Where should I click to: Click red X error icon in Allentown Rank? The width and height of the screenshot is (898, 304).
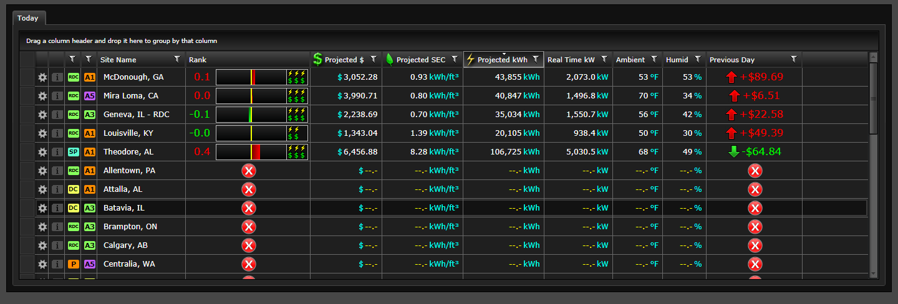click(249, 171)
